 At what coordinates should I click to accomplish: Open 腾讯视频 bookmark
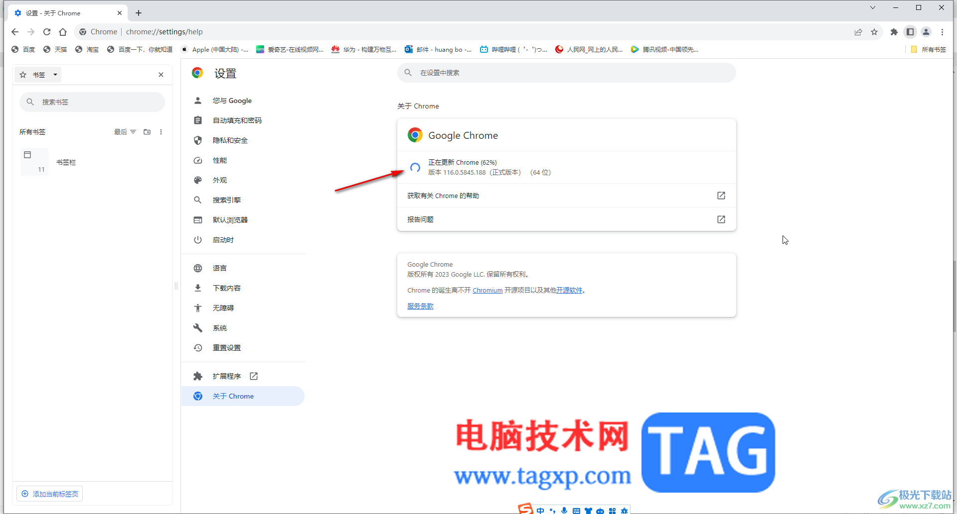coord(664,49)
